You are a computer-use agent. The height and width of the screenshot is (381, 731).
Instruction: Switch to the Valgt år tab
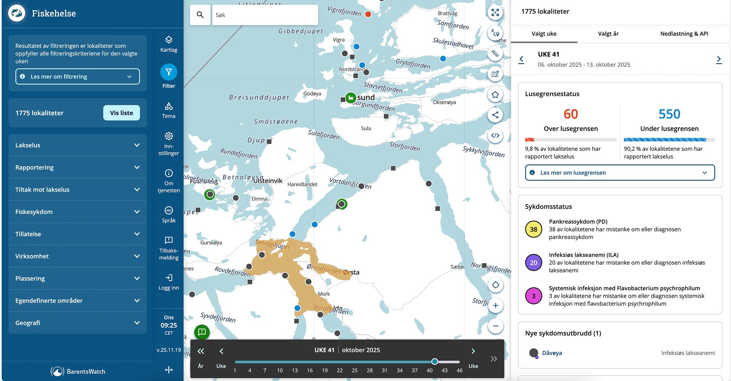pyautogui.click(x=608, y=34)
